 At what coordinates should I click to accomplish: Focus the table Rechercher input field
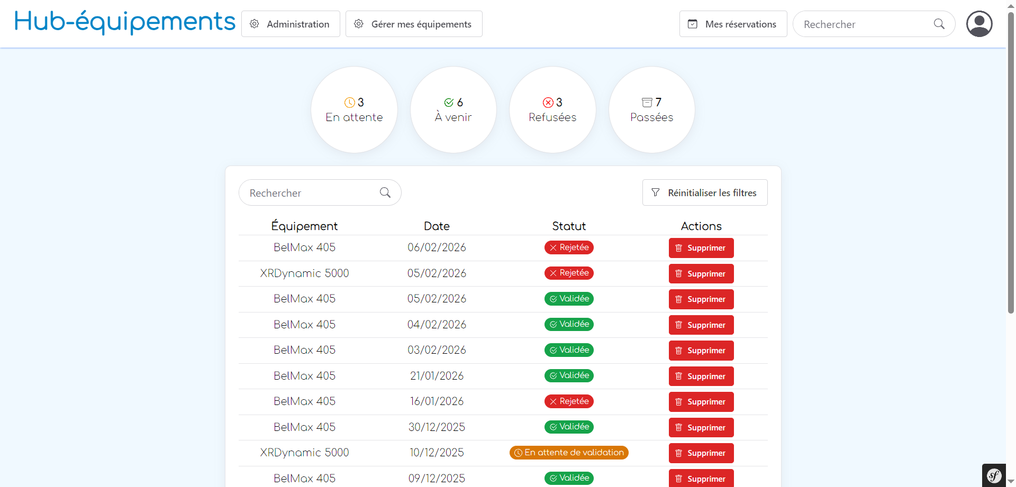pyautogui.click(x=310, y=193)
